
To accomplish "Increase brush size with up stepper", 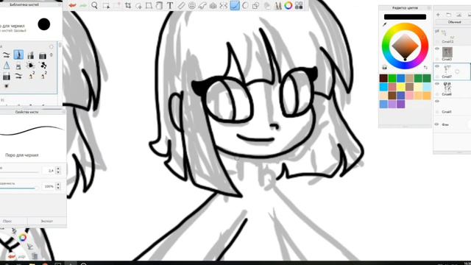I will click(x=58, y=169).
